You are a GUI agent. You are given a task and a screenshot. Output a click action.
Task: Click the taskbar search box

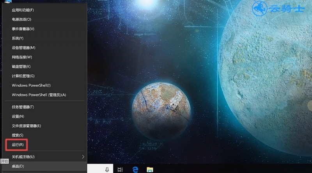(100, 168)
